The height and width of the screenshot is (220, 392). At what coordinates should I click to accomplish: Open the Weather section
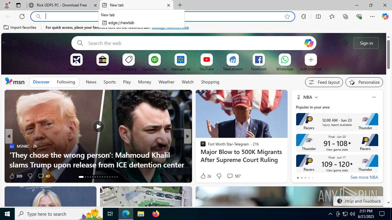(166, 82)
